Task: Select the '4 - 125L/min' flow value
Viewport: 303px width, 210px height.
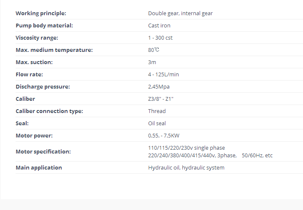Action: pos(163,75)
